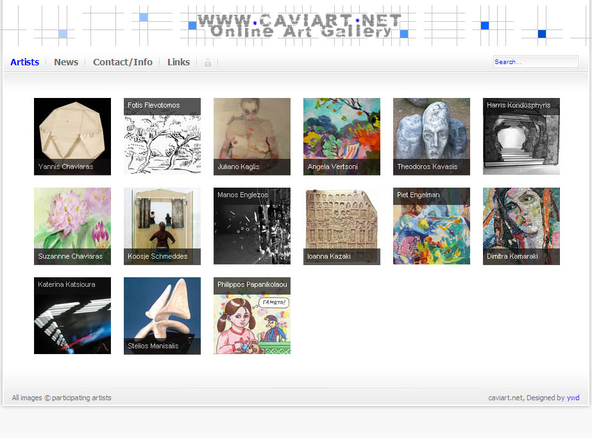View Juliano Kaglis painting thumbnail

252,136
